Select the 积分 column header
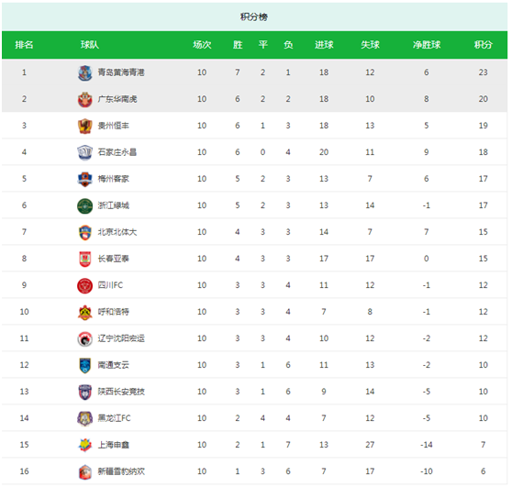Screen dimensions: 512x487 (x=484, y=45)
